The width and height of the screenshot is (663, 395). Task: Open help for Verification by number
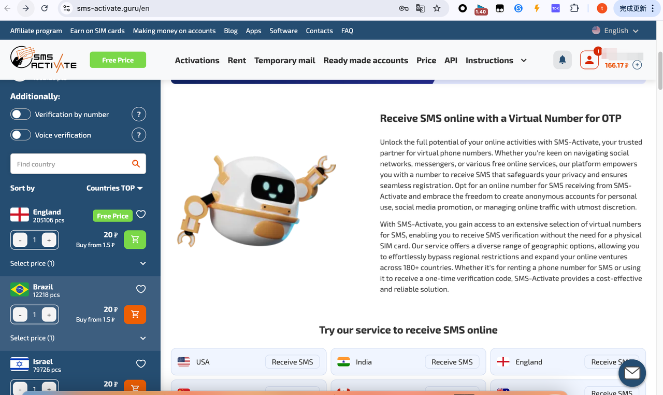[x=138, y=115]
